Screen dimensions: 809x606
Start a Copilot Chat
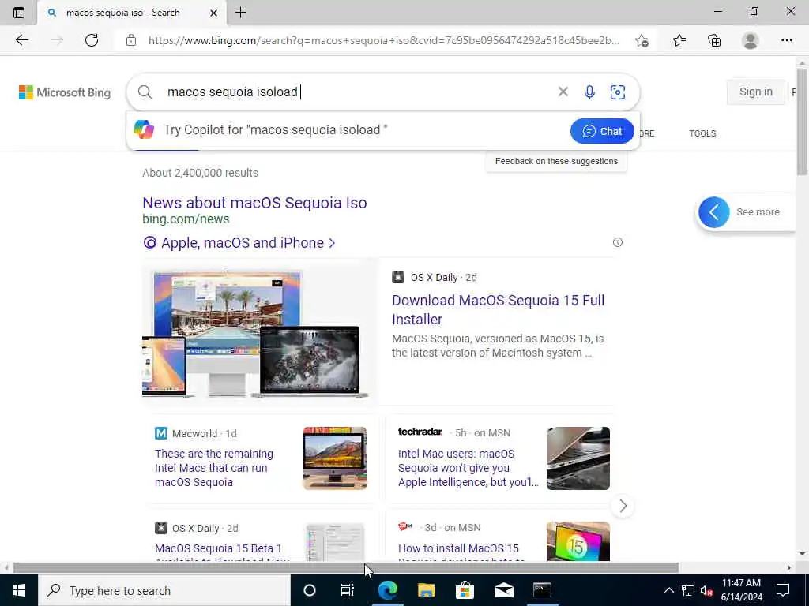602,131
